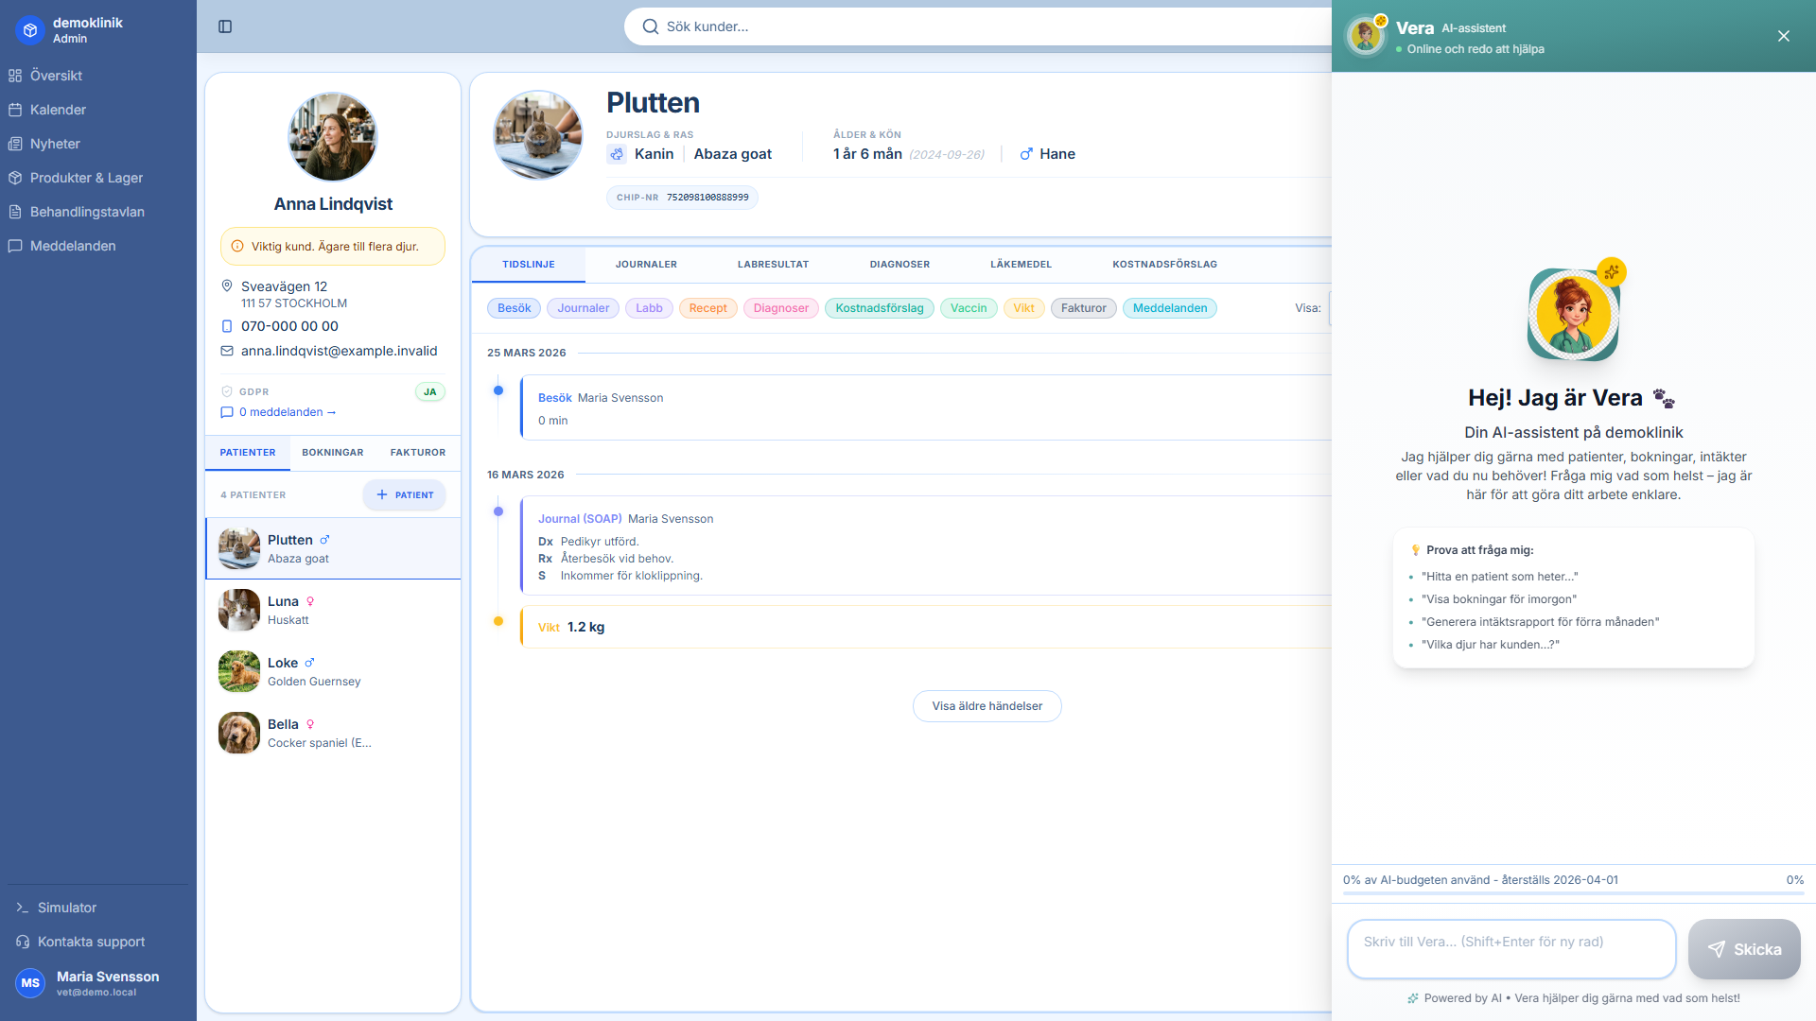
Task: Toggle the Vaccin timeline filter chip
Action: coord(968,308)
